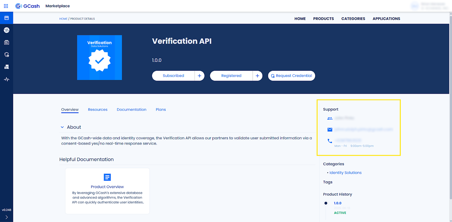This screenshot has height=222, width=452.
Task: Click the Registered button
Action: [x=231, y=76]
